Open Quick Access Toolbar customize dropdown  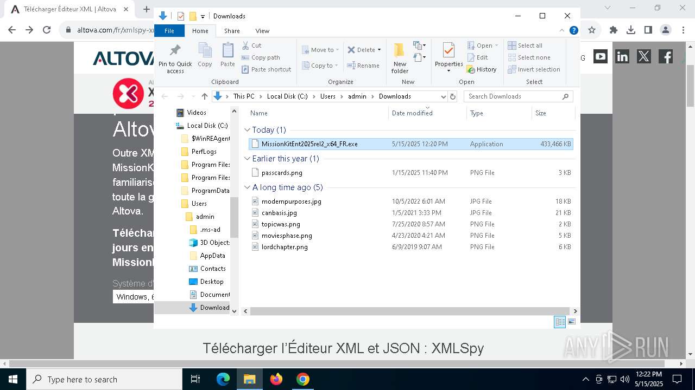[203, 16]
